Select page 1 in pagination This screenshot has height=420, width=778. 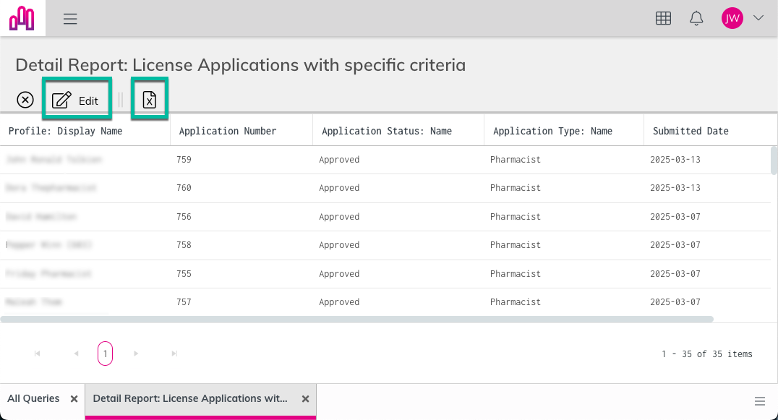pos(105,353)
